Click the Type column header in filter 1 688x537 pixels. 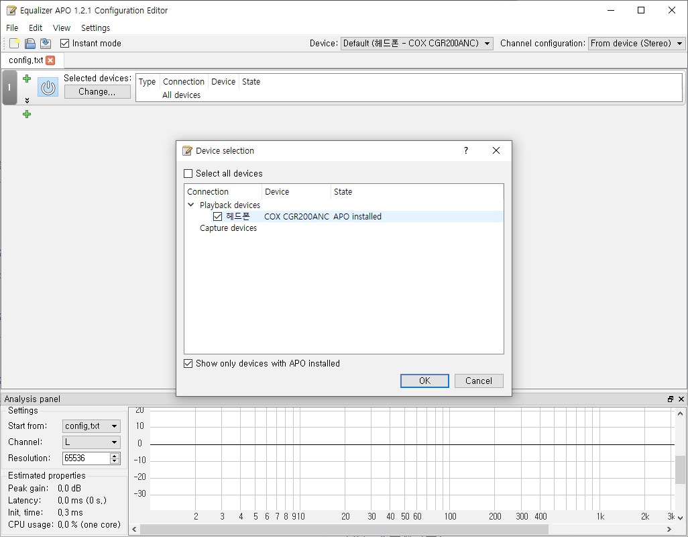pyautogui.click(x=148, y=82)
